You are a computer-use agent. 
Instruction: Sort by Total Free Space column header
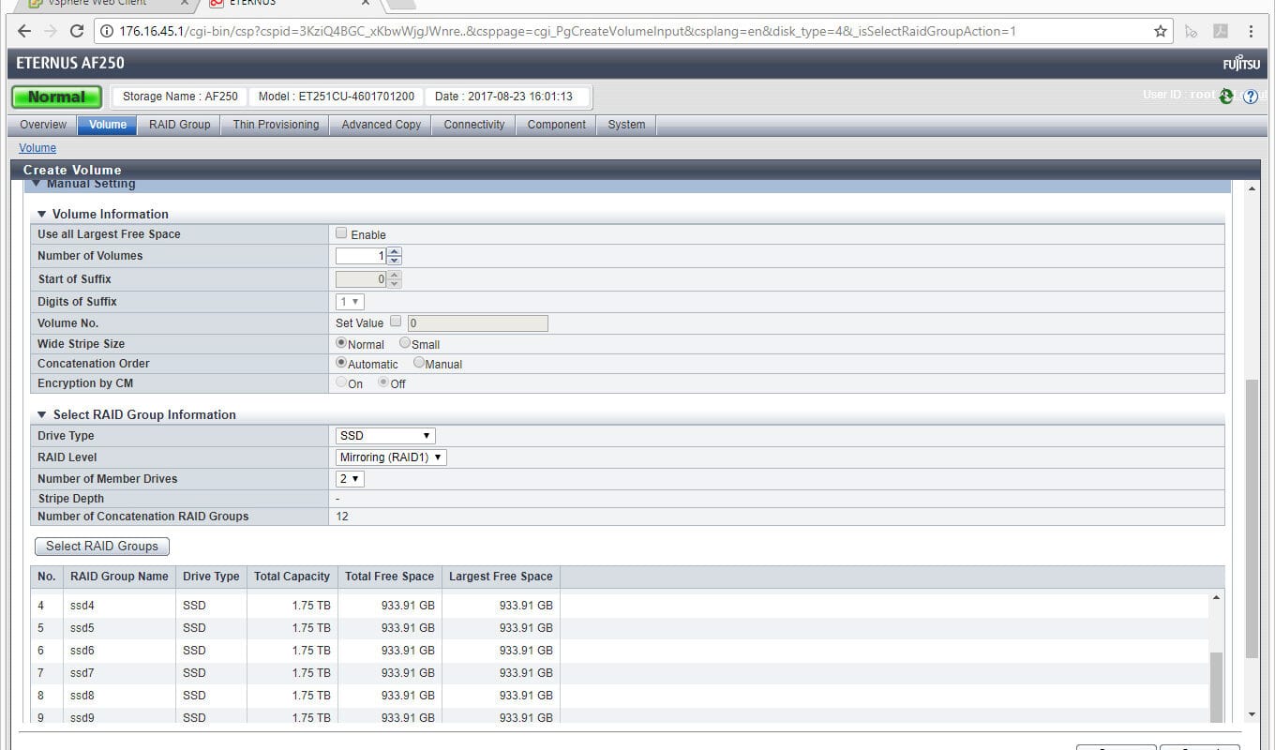[390, 577]
